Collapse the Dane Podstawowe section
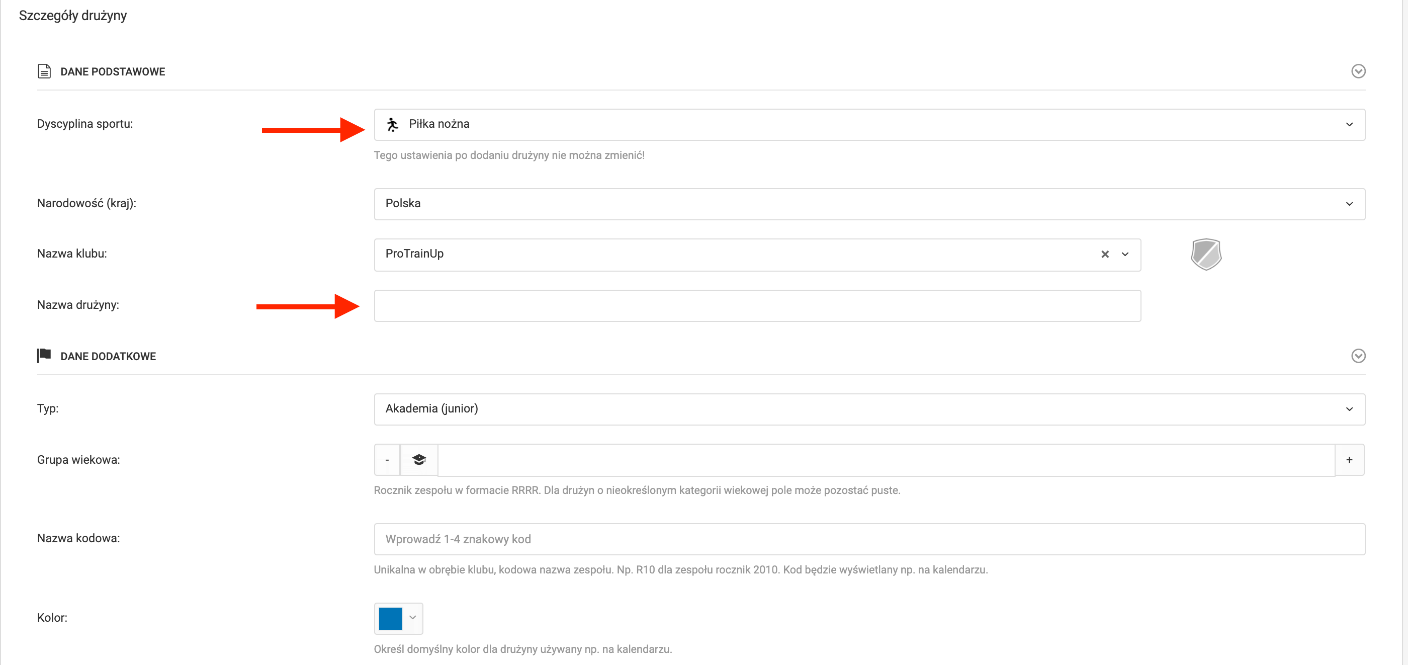 (1358, 71)
